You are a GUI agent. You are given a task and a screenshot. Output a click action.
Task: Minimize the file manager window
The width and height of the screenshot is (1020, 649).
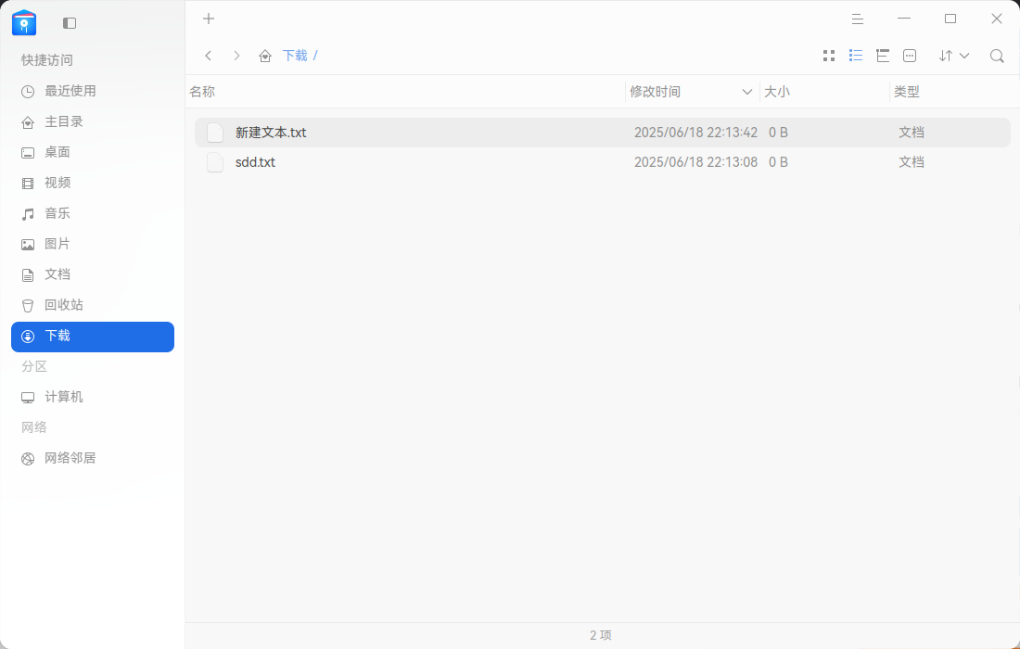[904, 19]
